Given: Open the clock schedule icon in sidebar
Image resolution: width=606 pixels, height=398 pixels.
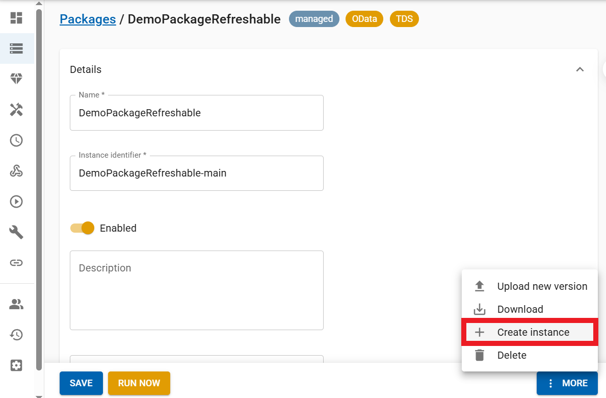Looking at the screenshot, I should [16, 140].
